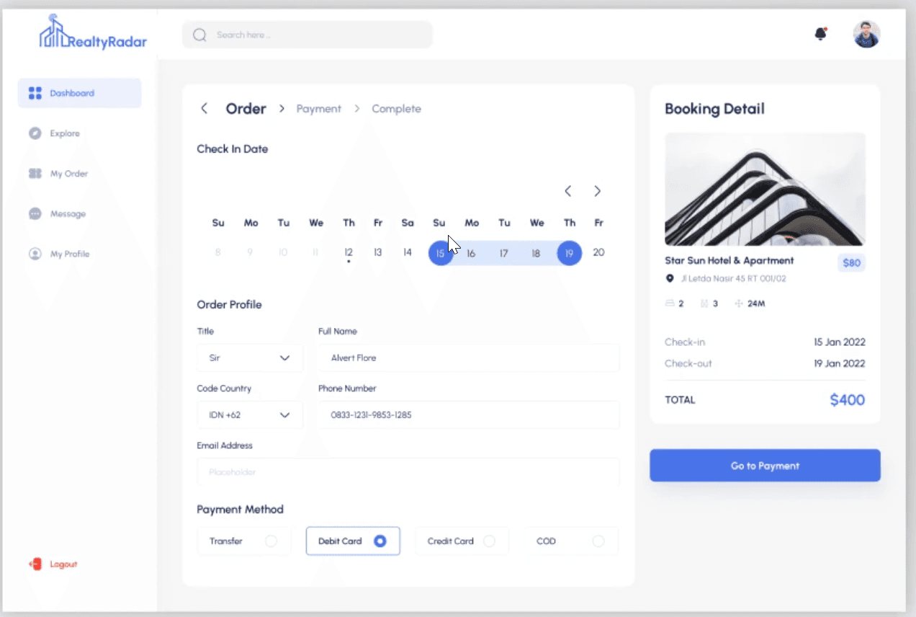Choose the Credit Card payment option
The width and height of the screenshot is (916, 617).
(462, 541)
